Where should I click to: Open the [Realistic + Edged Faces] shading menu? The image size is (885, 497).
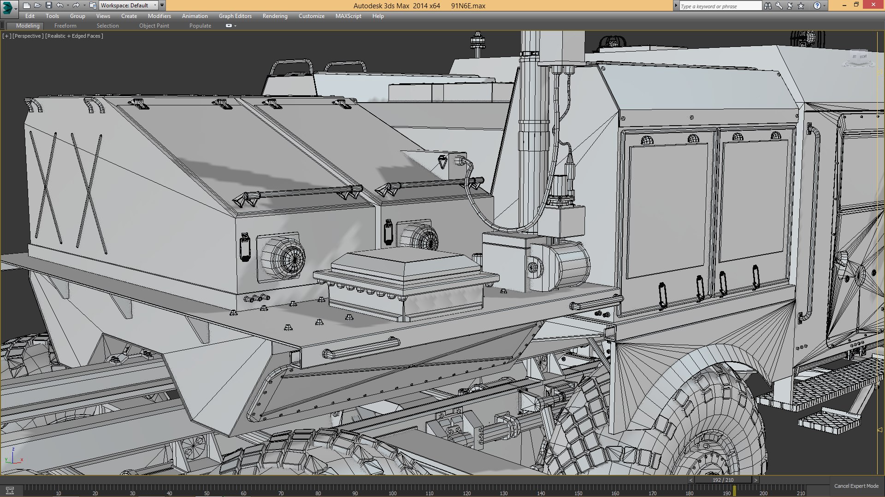tap(74, 36)
